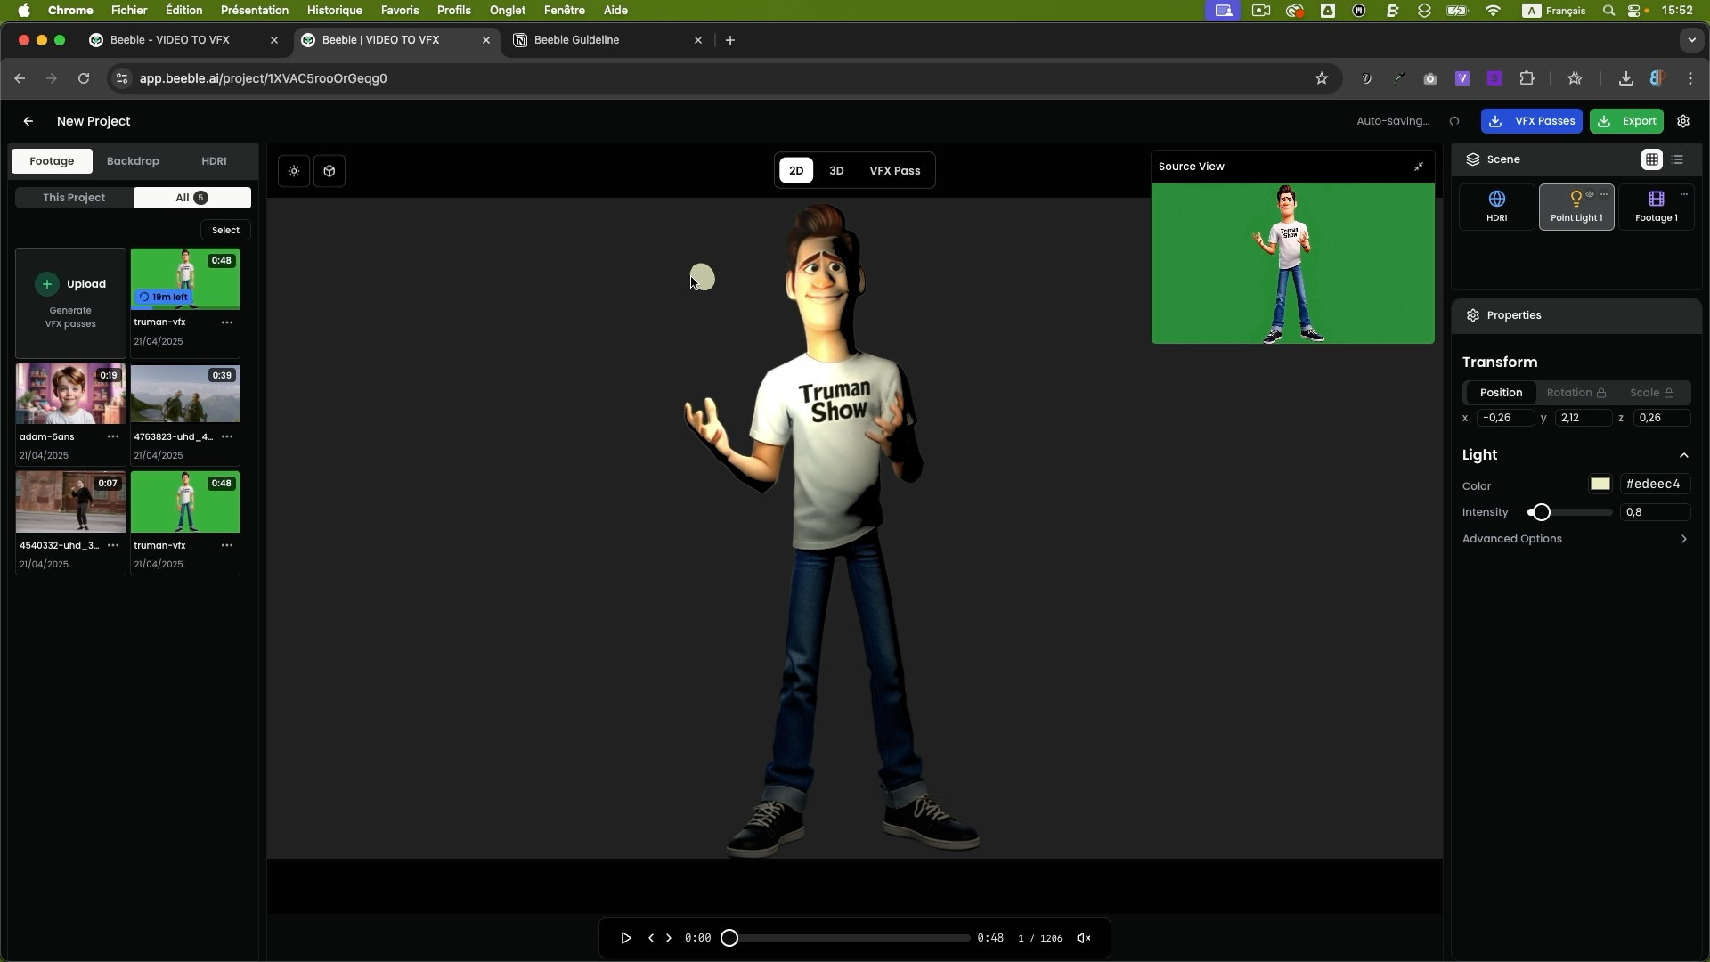Reload the Beeble page

tap(84, 78)
